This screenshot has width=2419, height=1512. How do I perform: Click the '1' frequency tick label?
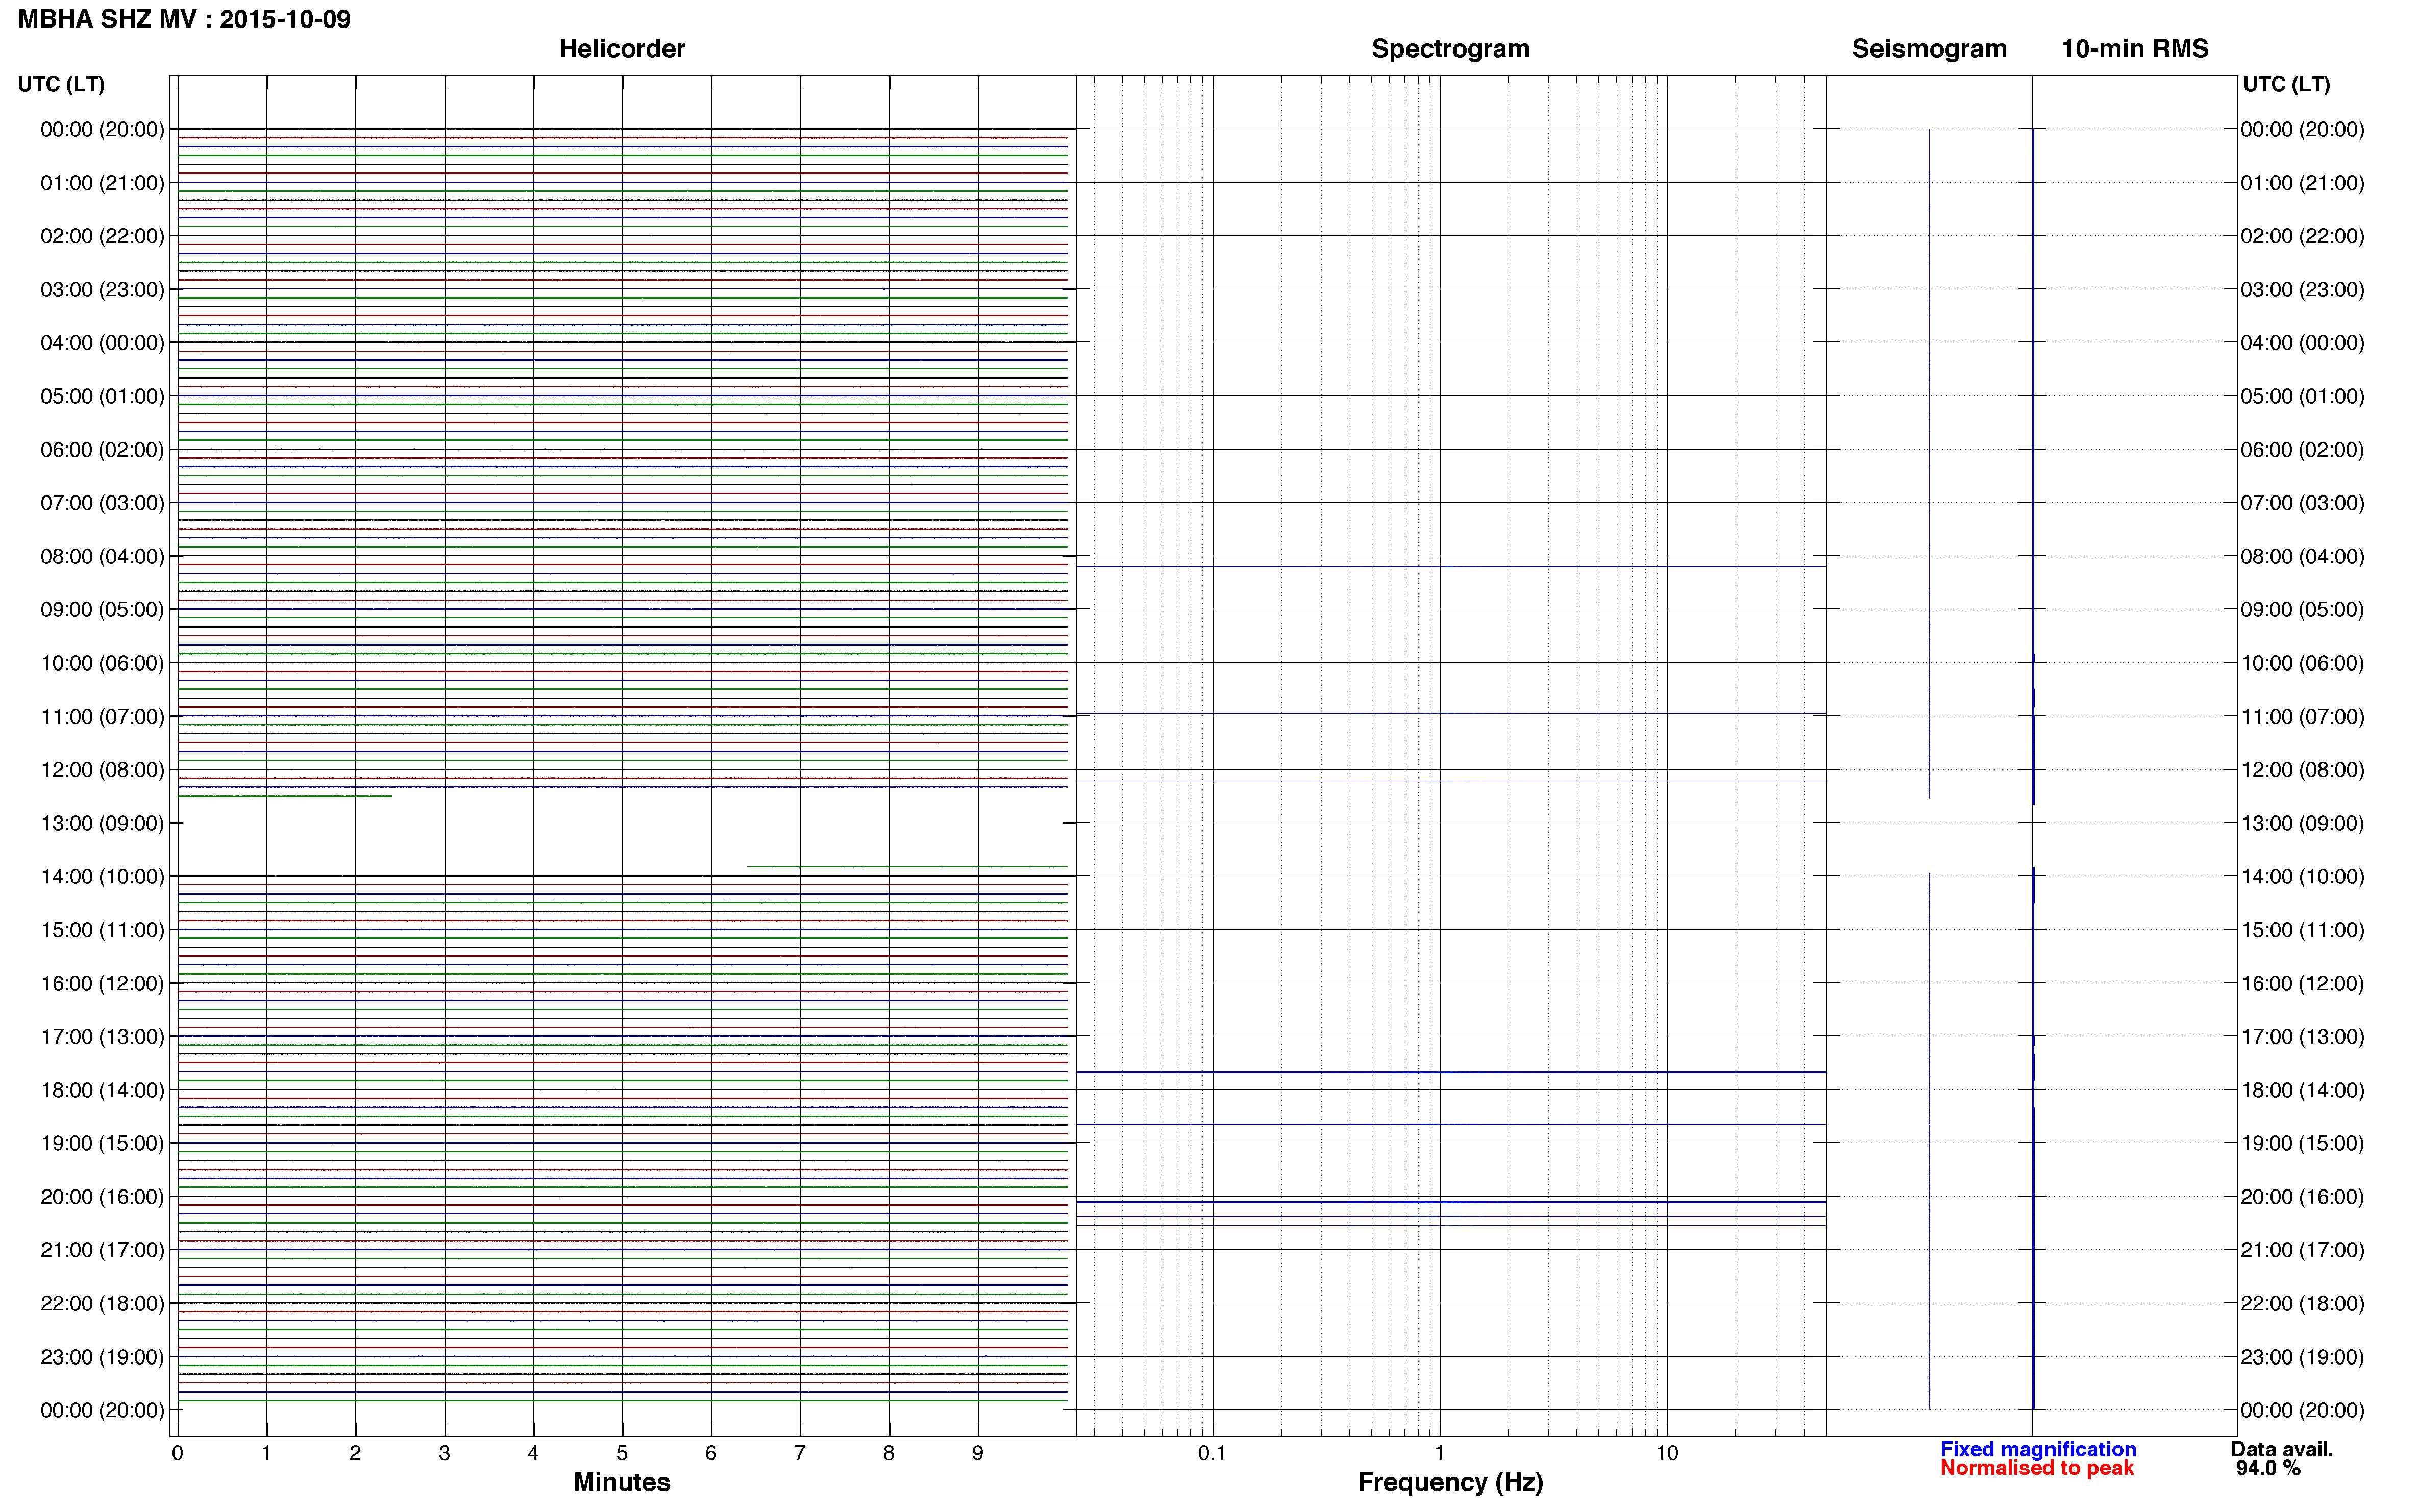click(x=1439, y=1453)
